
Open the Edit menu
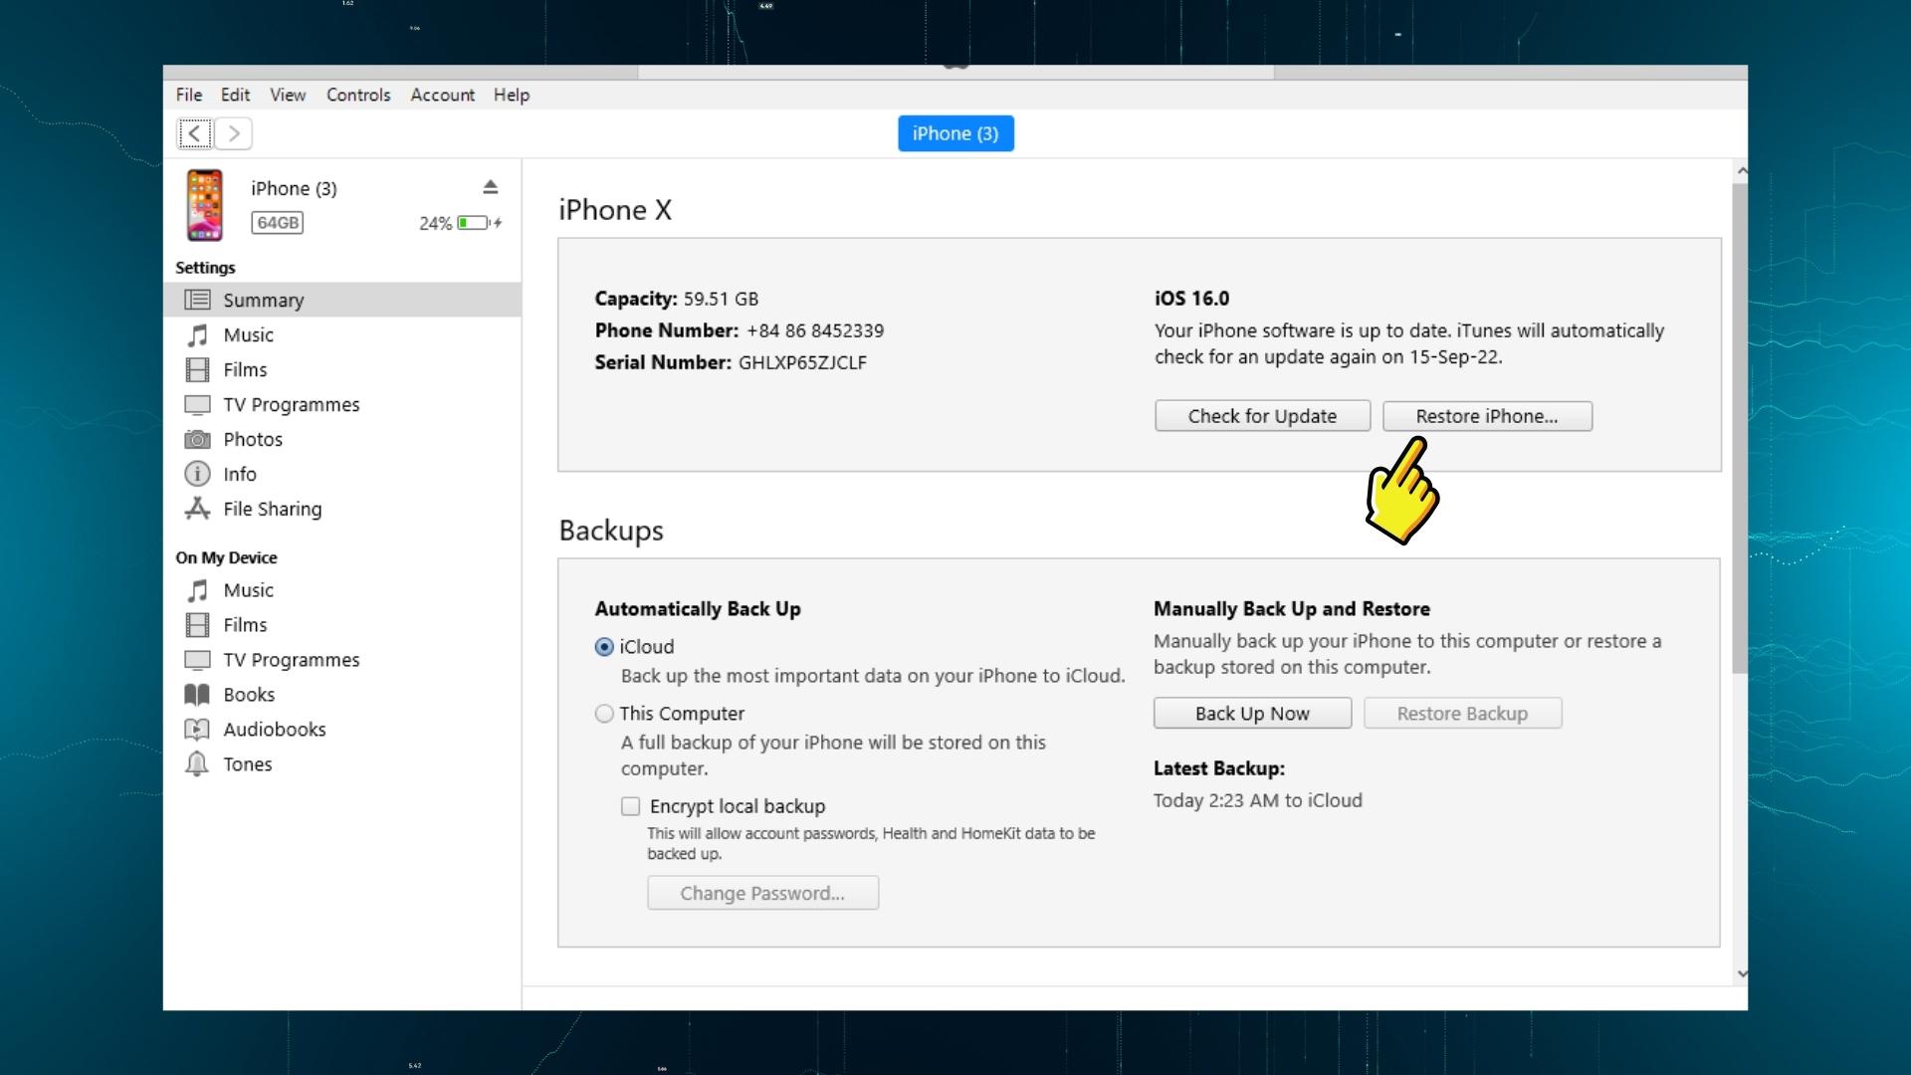[x=236, y=95]
